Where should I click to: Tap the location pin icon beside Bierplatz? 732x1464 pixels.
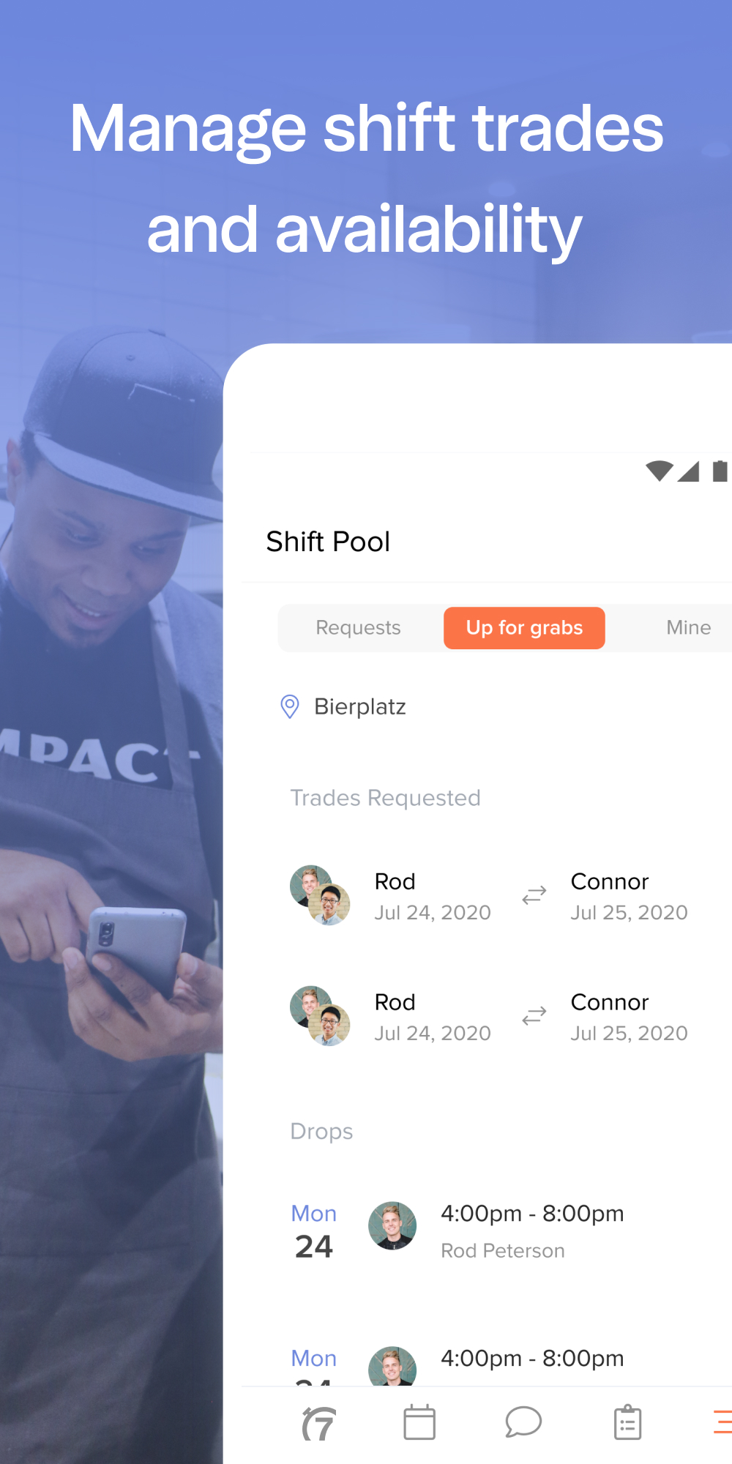290,706
